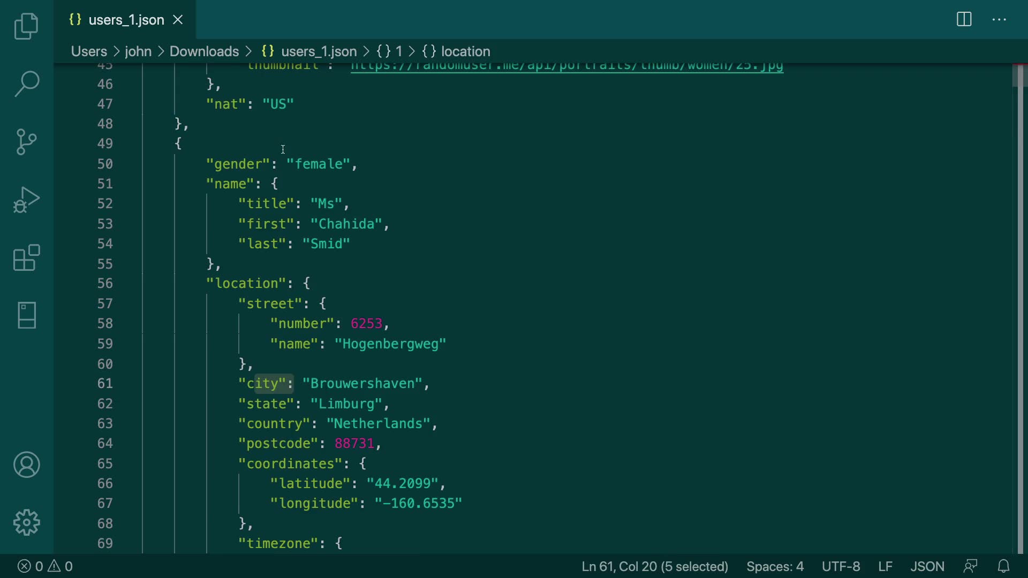This screenshot has height=578, width=1028.
Task: Open the Extensions view
Action: pos(26,258)
